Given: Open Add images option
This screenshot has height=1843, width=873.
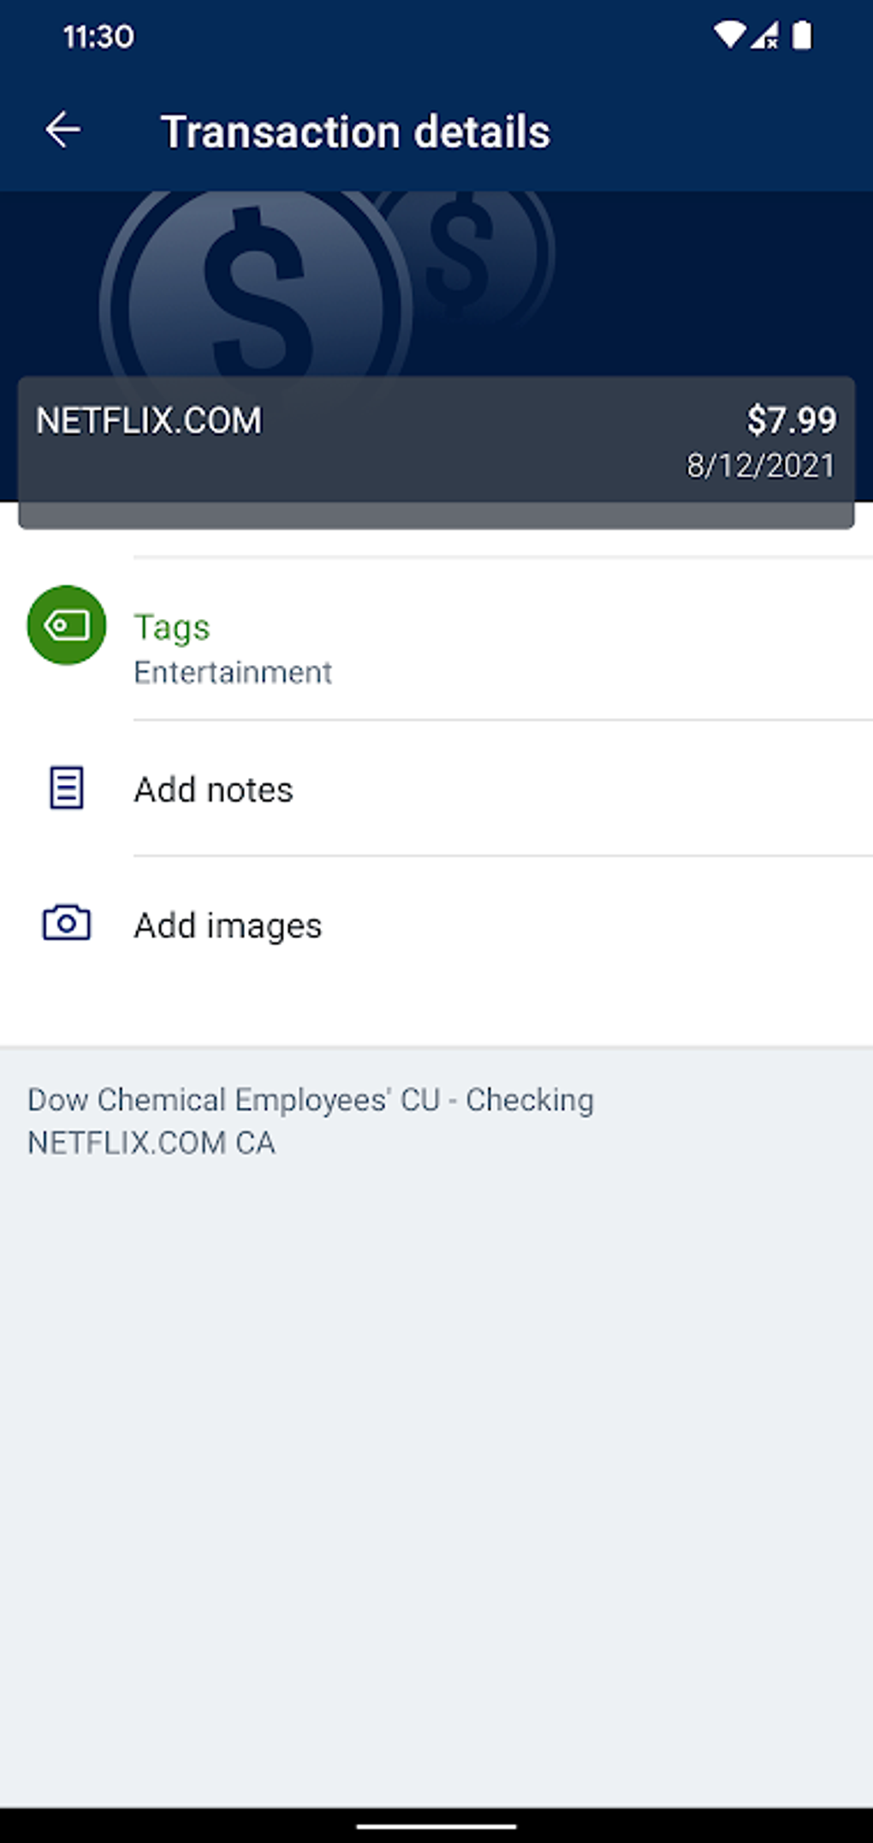Looking at the screenshot, I should (x=228, y=925).
